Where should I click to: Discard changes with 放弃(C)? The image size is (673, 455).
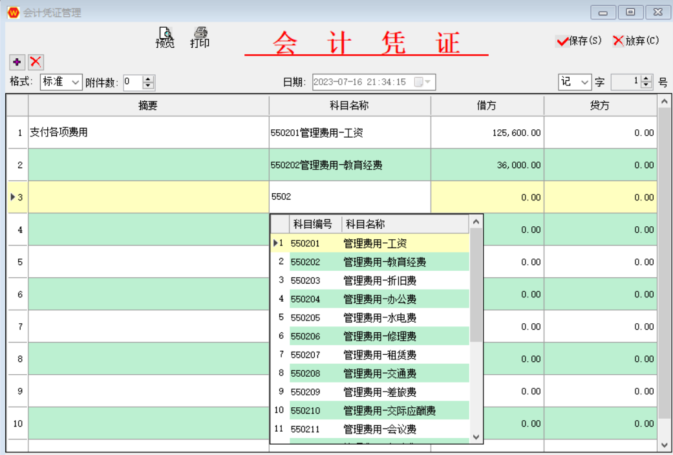coord(636,41)
